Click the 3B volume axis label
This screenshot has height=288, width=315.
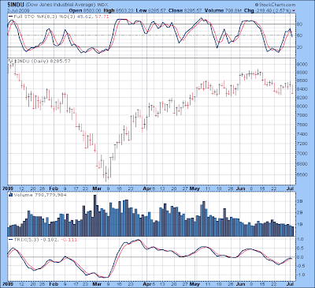300,201
